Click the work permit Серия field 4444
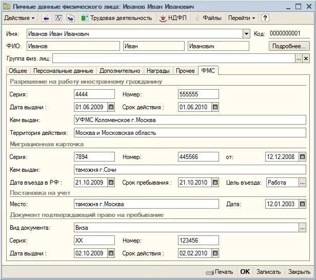 pyautogui.click(x=94, y=94)
